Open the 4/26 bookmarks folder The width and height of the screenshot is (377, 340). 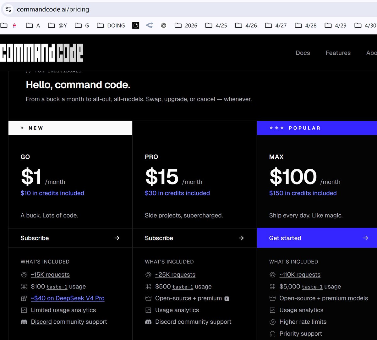[x=246, y=25]
